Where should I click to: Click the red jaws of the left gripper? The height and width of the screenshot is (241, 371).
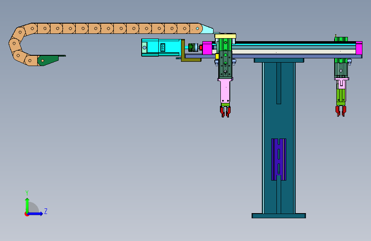225,111
